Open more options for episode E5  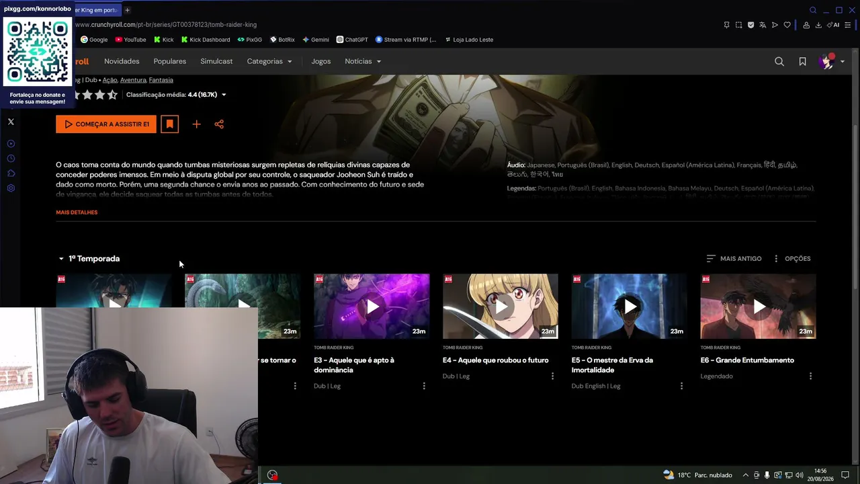point(681,386)
